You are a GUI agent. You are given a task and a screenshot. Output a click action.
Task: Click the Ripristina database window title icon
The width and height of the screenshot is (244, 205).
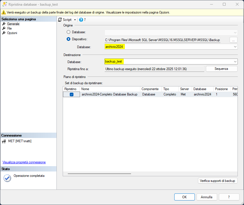pos(5,4)
